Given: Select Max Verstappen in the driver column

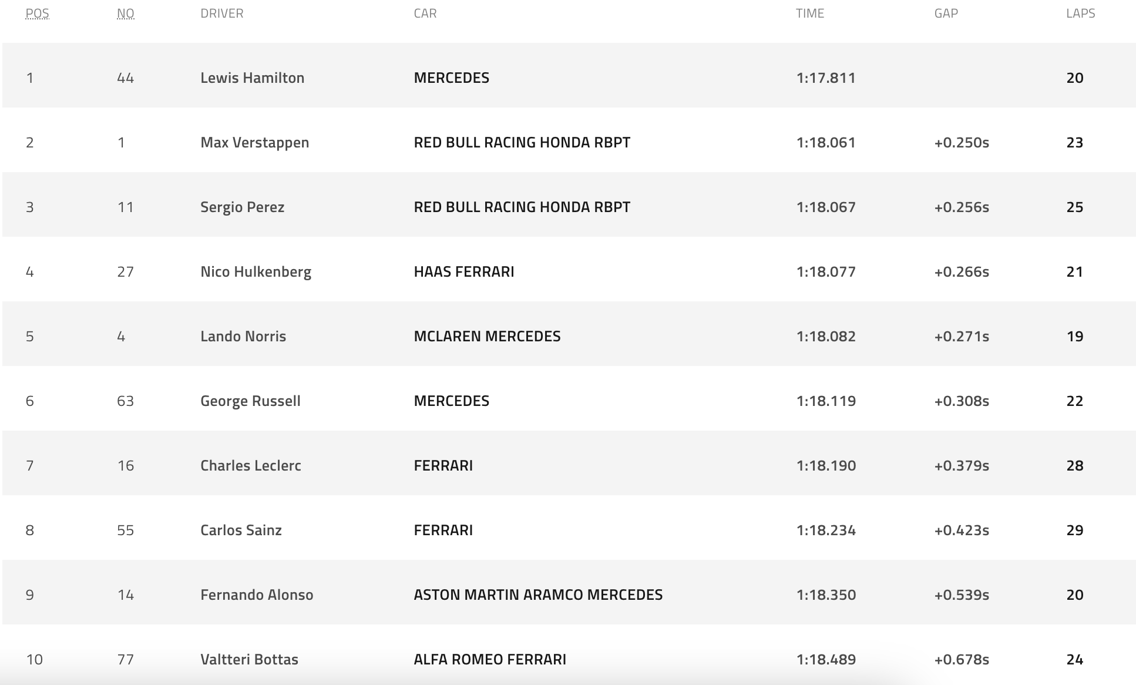Looking at the screenshot, I should coord(254,143).
